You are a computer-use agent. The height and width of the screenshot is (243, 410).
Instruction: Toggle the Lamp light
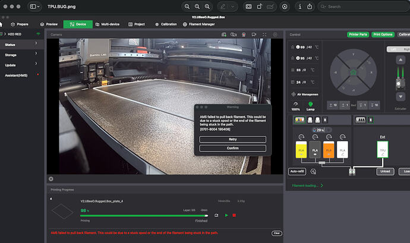[310, 106]
